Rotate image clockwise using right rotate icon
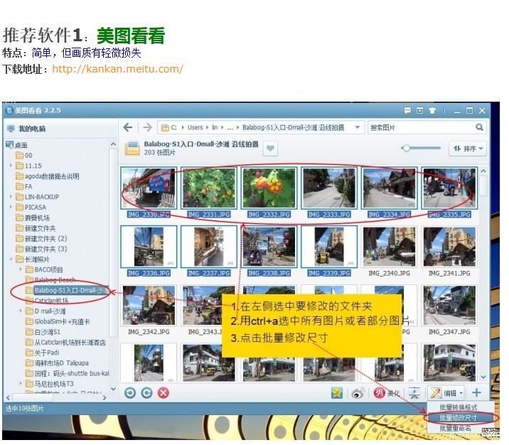509x445 pixels. point(146,392)
